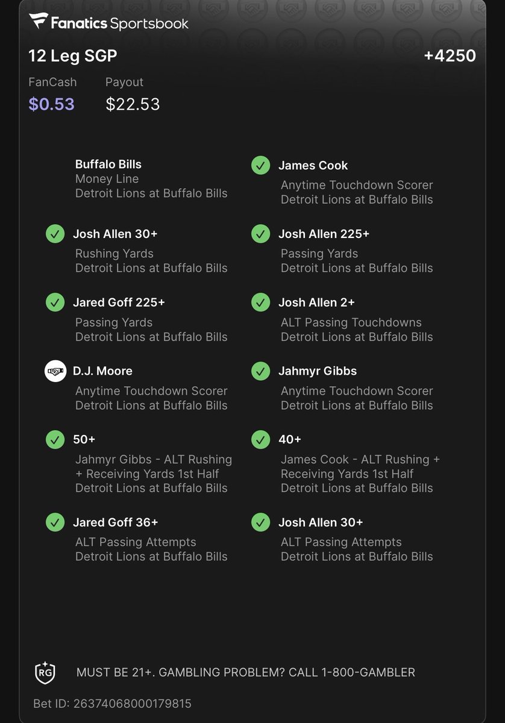Click the check by Josh Allen 30+ Rushing Yards

[55, 234]
